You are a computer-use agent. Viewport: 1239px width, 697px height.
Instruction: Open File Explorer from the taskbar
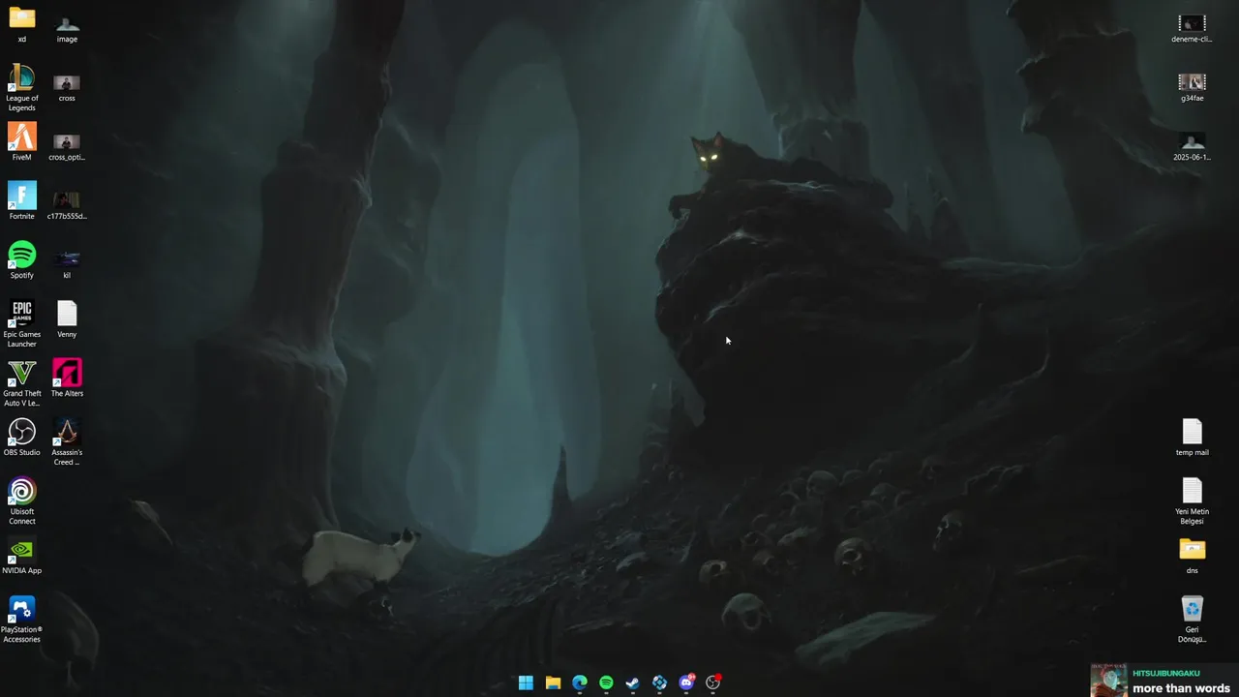point(553,682)
